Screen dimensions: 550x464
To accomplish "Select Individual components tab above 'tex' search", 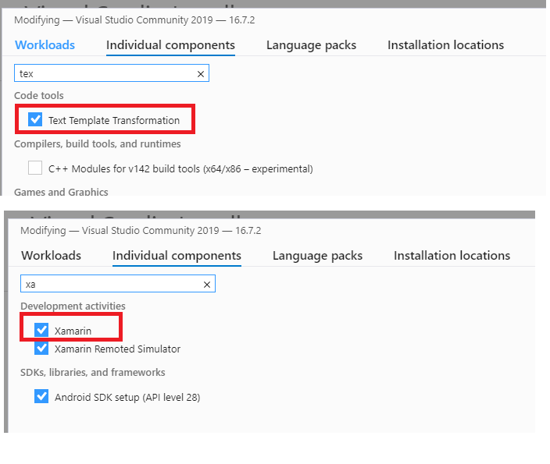I will pyautogui.click(x=170, y=45).
